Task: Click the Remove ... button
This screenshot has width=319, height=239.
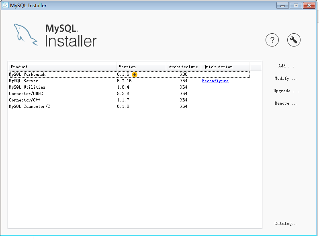Action: [286, 103]
